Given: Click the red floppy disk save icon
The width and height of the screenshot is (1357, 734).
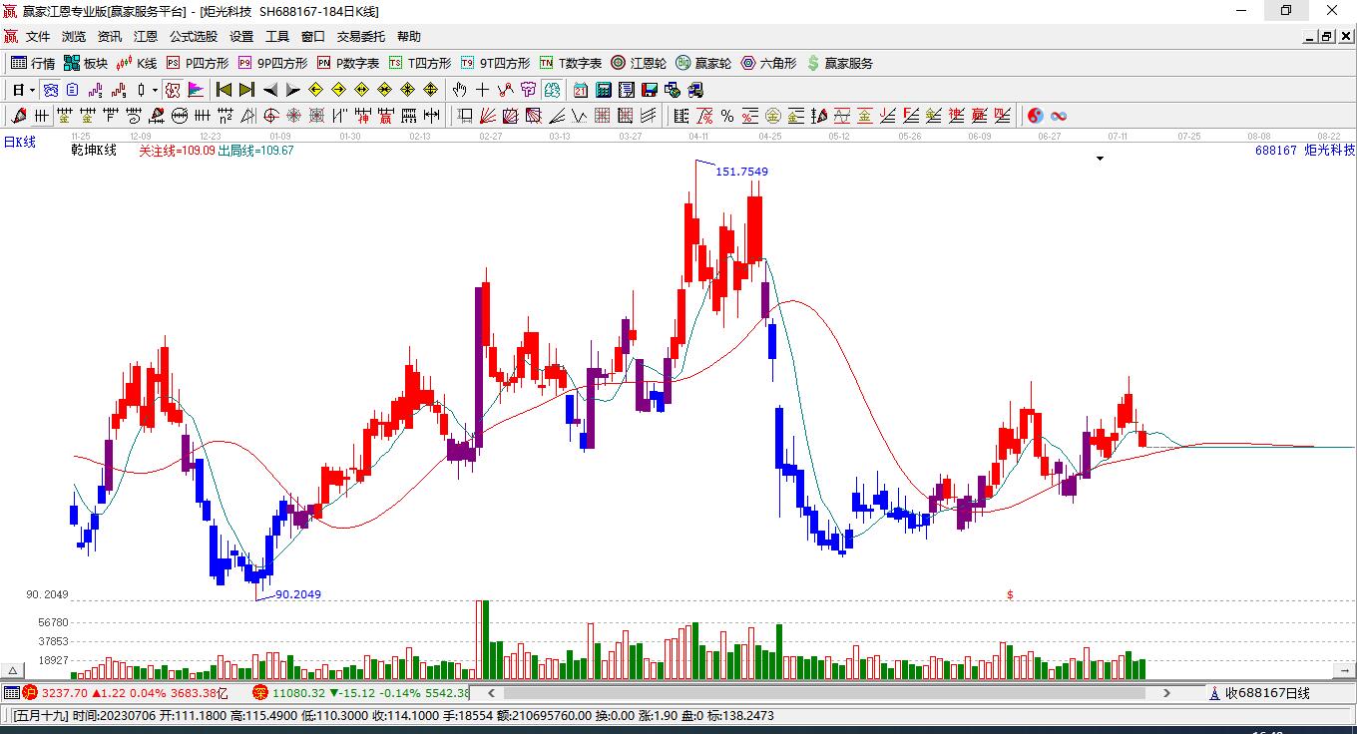Looking at the screenshot, I should coord(650,90).
